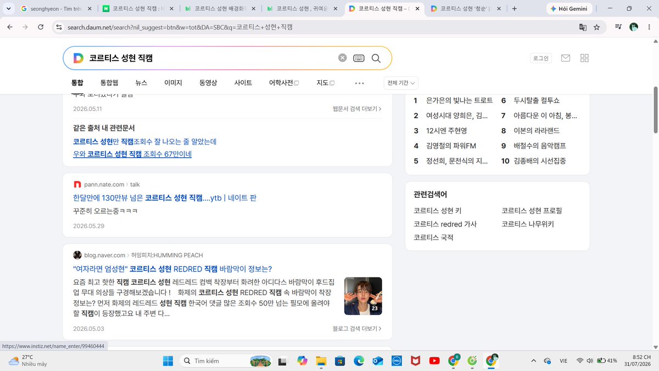
Task: Reload the page
Action: coord(41,27)
